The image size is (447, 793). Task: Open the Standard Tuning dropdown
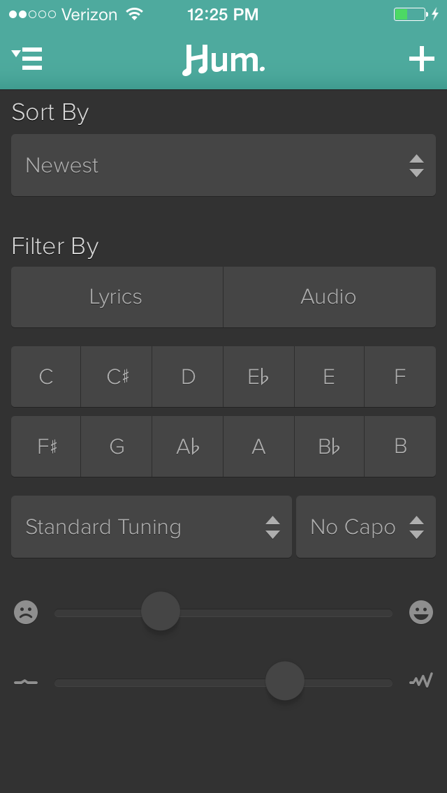pos(152,527)
